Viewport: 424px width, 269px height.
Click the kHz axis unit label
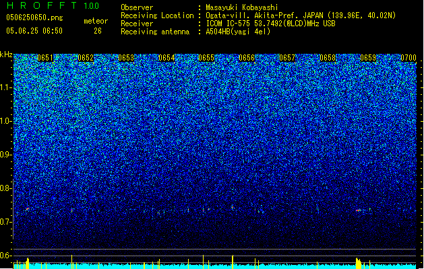pyautogui.click(x=6, y=54)
